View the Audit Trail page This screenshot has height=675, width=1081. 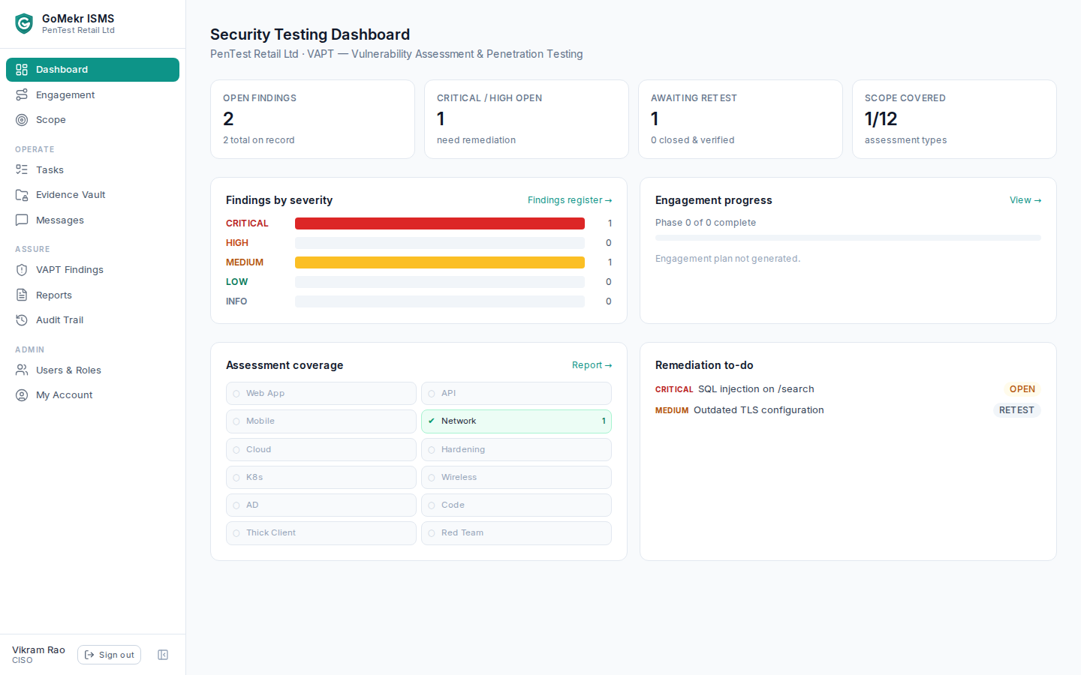92,320
